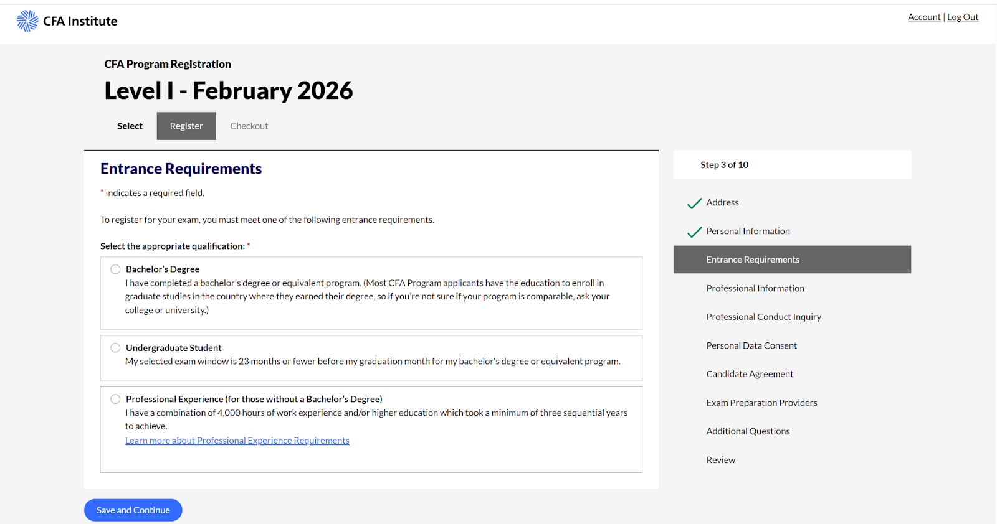Viewport: 997px width, 524px height.
Task: Click the CFA Program Registration text
Action: pos(168,64)
